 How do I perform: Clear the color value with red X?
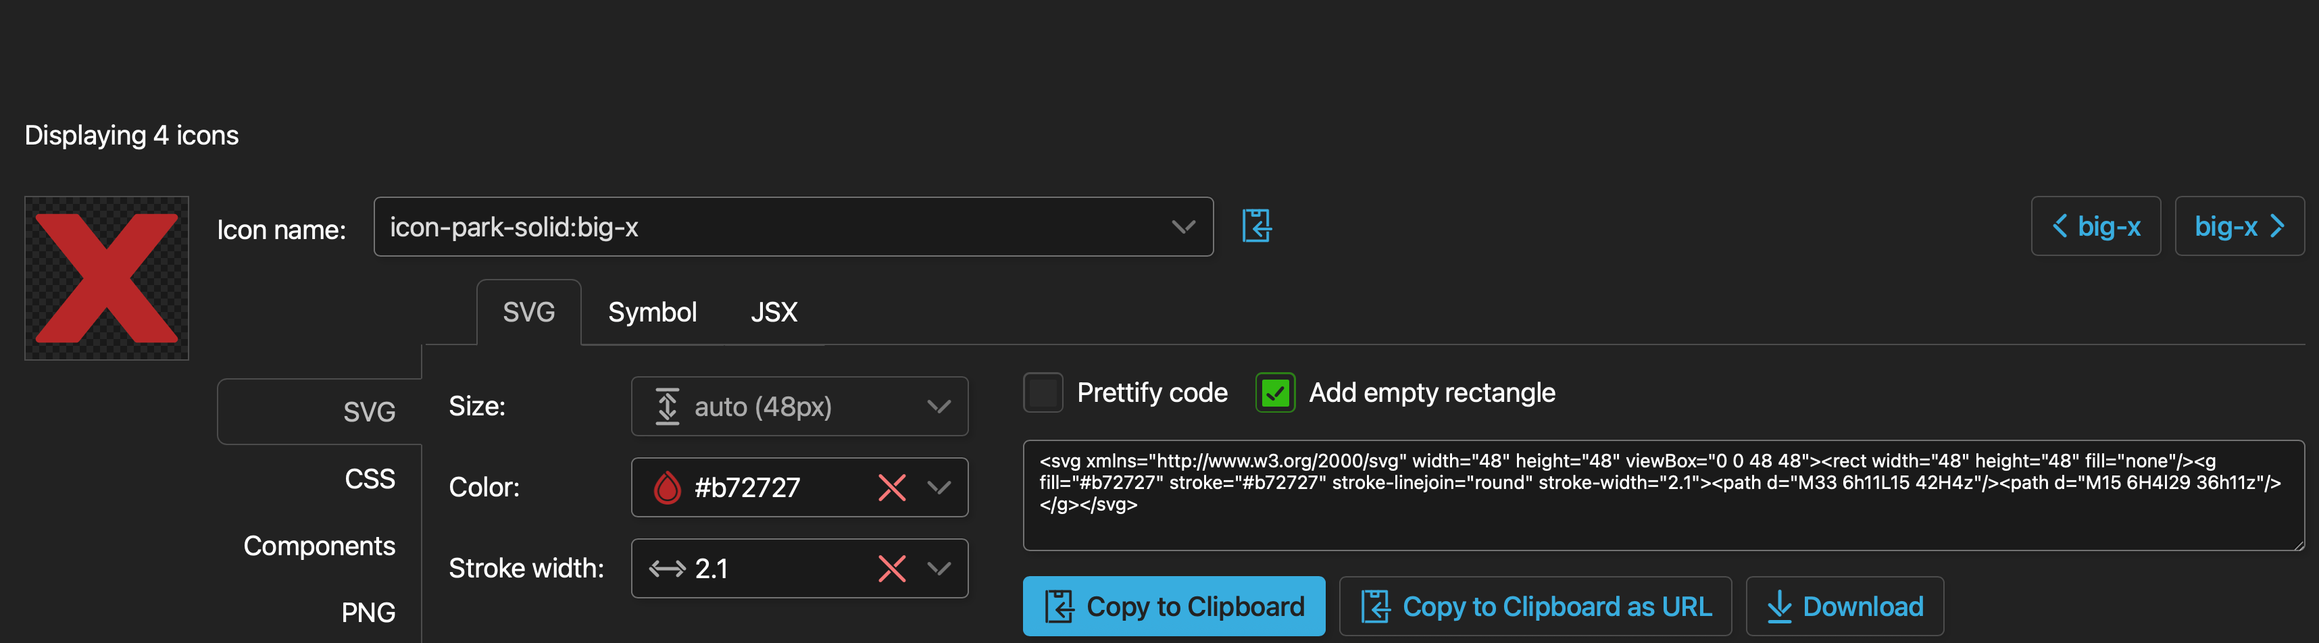click(x=891, y=488)
